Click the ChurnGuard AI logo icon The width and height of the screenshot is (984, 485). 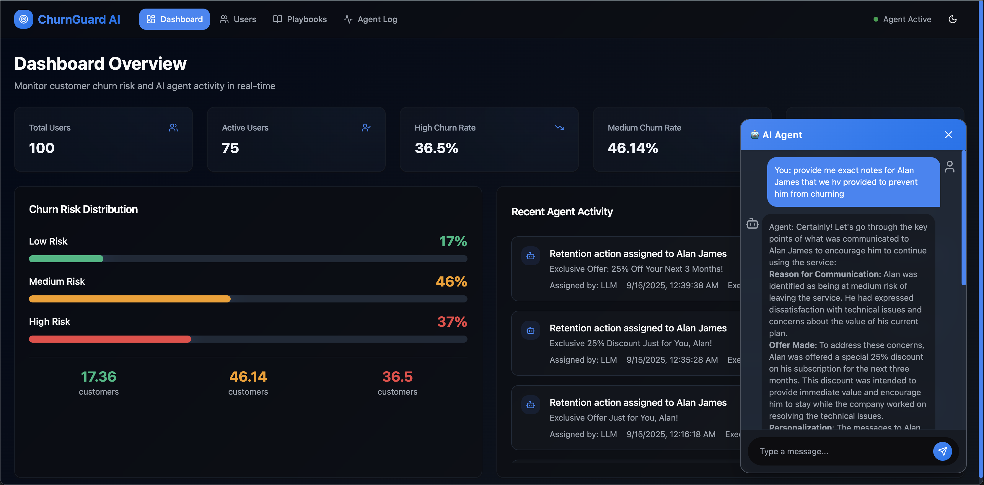(23, 19)
